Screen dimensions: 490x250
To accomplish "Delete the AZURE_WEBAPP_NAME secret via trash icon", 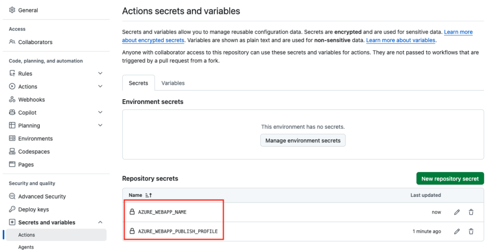I will [471, 212].
